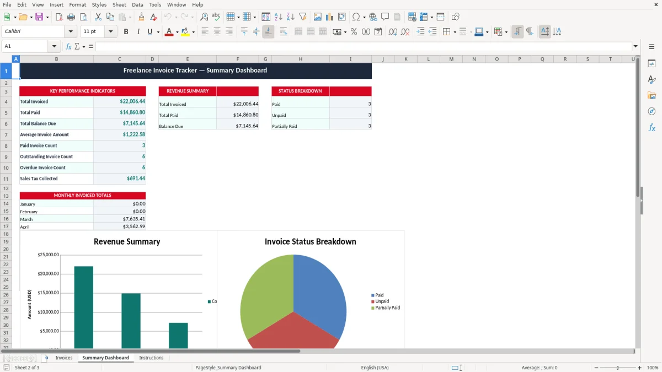Toggle Wrap Text option

pyautogui.click(x=284, y=32)
